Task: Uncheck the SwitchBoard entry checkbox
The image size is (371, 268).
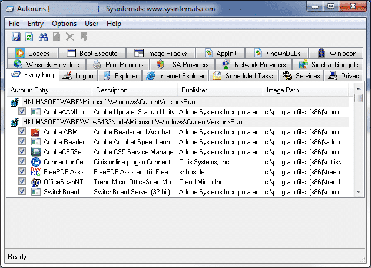Action: [x=22, y=191]
